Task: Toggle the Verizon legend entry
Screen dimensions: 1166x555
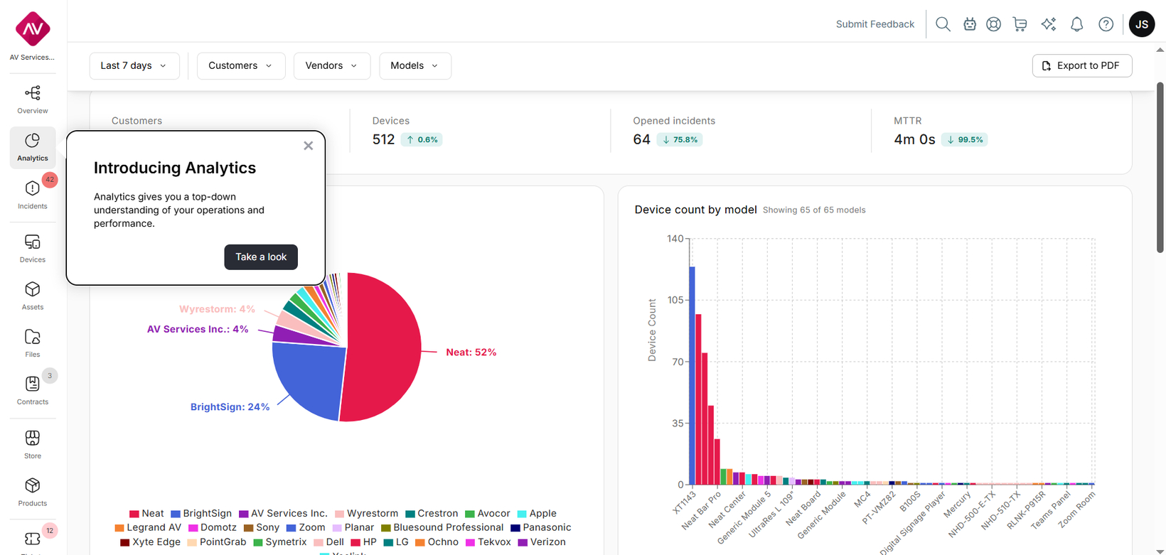Action: coord(542,542)
